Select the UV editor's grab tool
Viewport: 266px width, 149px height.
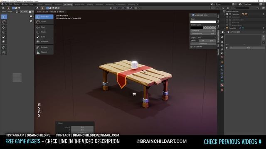[x=4, y=53]
